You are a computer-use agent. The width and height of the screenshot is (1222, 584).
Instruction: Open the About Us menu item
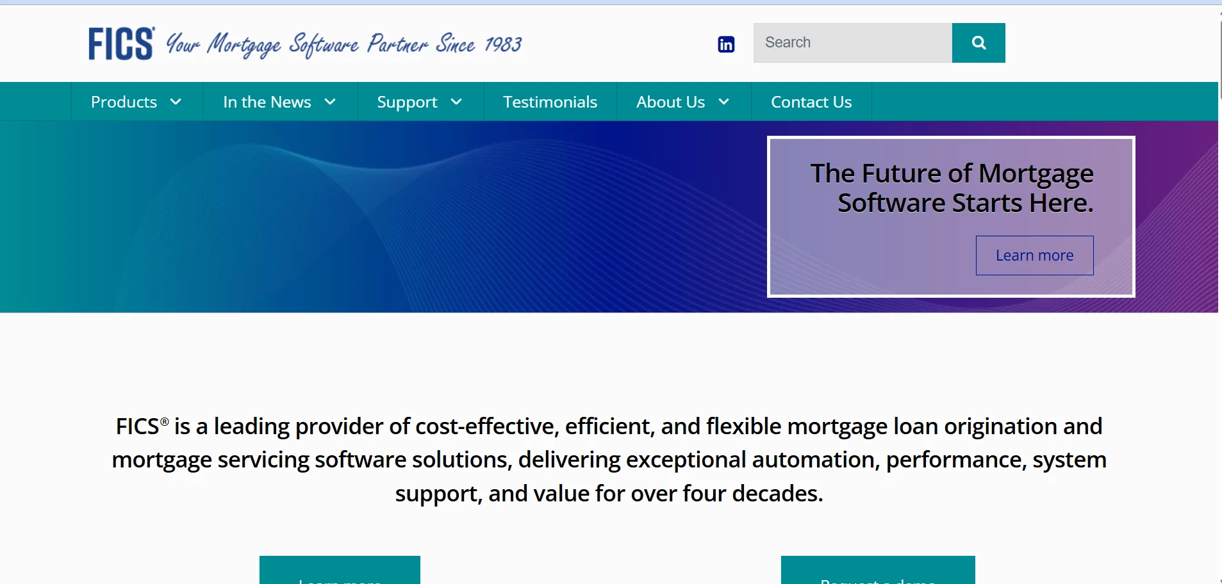[x=671, y=102]
